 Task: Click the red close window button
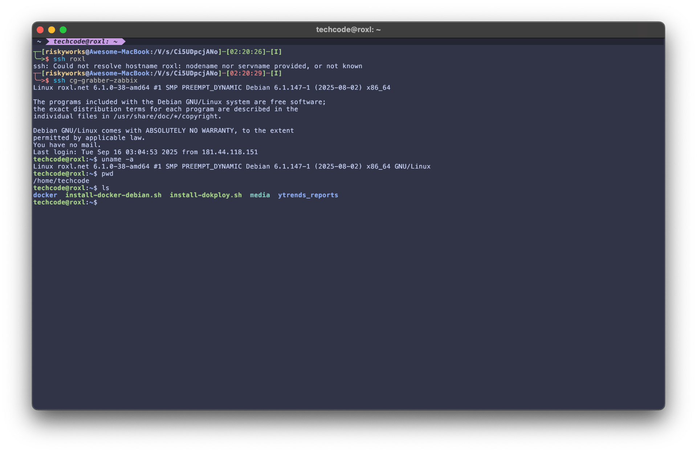point(40,30)
